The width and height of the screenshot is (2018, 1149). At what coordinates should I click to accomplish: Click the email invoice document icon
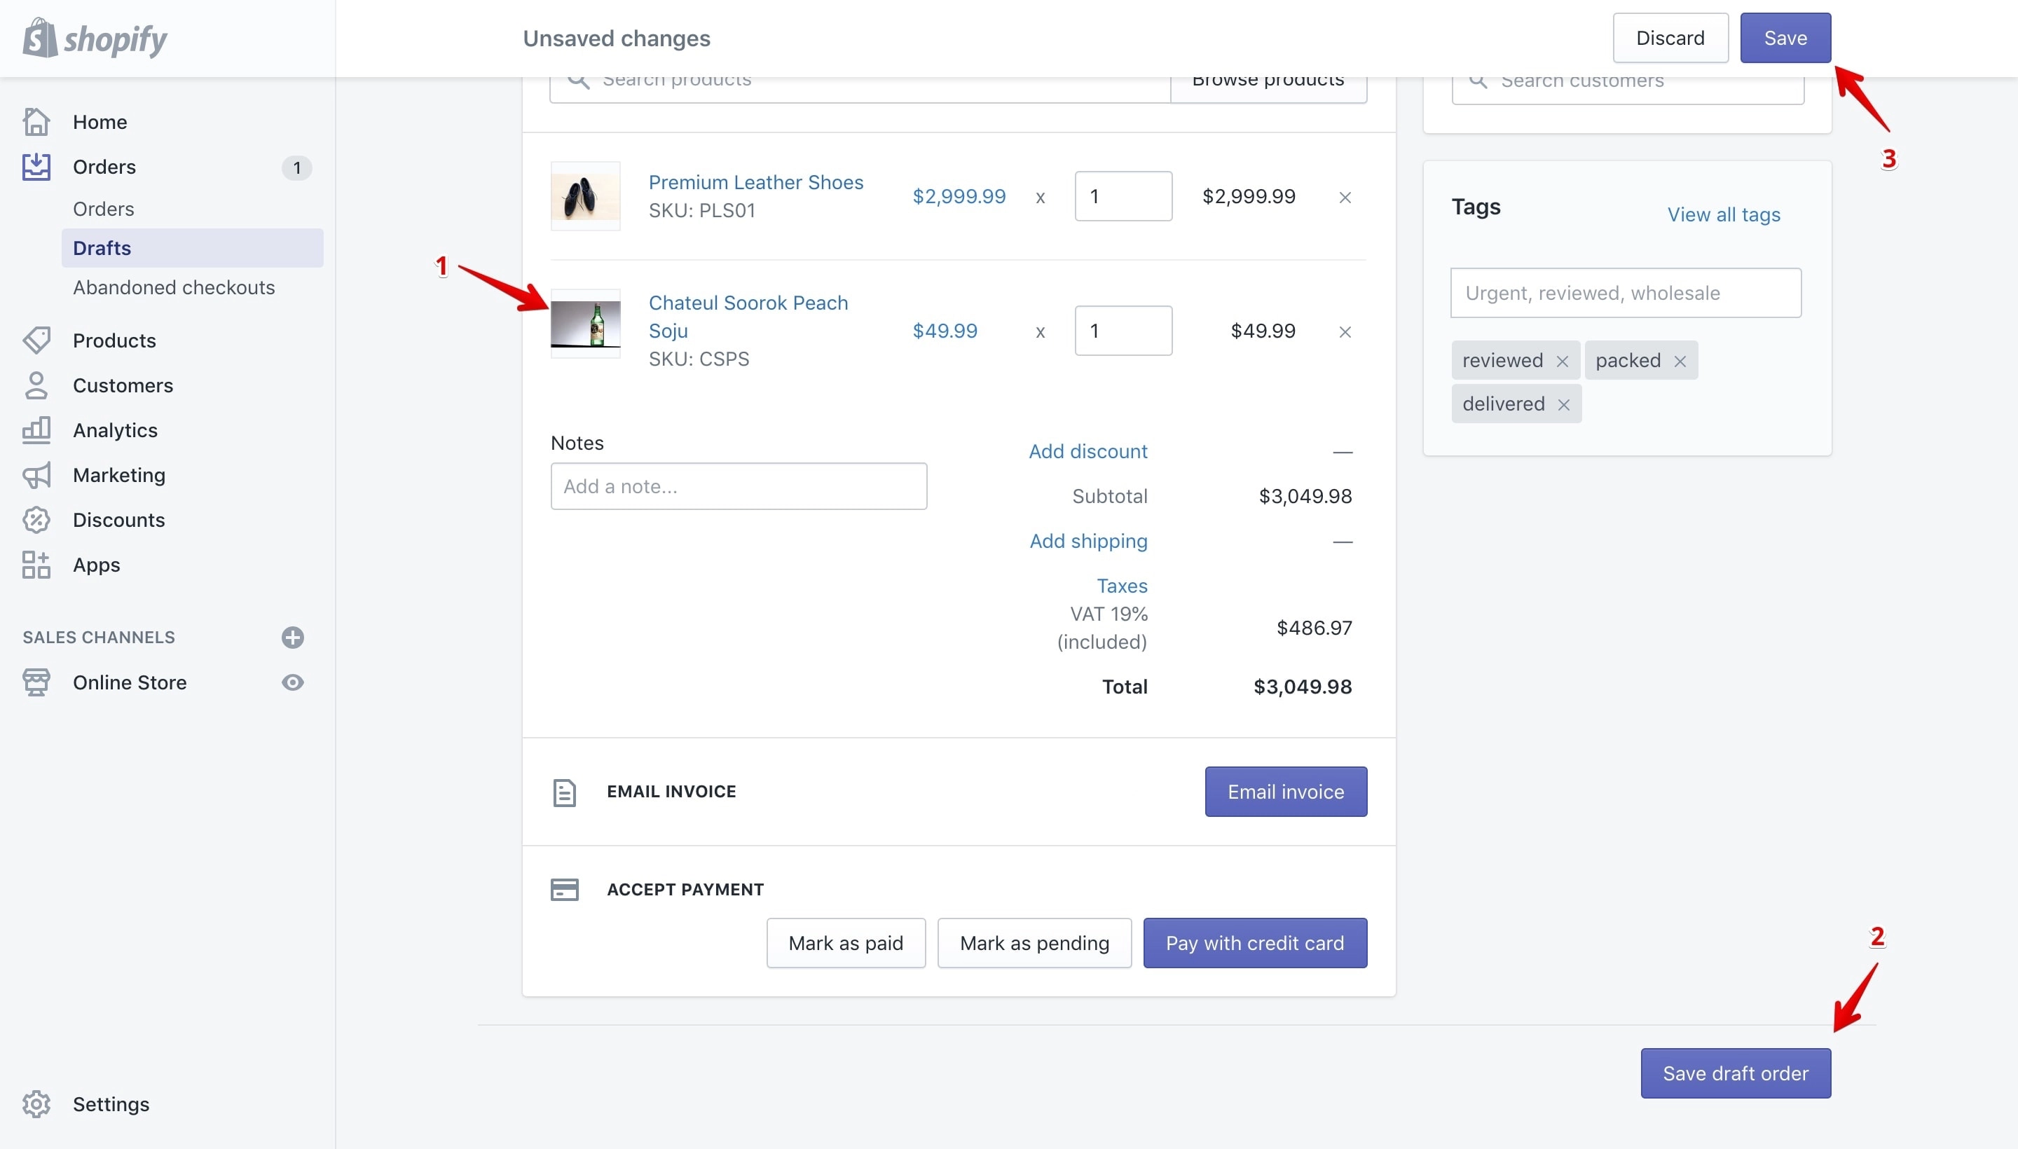click(564, 793)
